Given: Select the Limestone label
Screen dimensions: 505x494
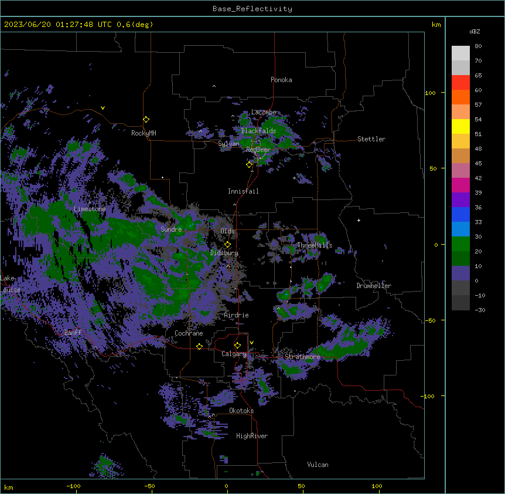Looking at the screenshot, I should click(90, 209).
